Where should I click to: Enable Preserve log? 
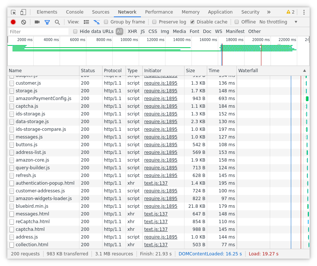coord(154,22)
